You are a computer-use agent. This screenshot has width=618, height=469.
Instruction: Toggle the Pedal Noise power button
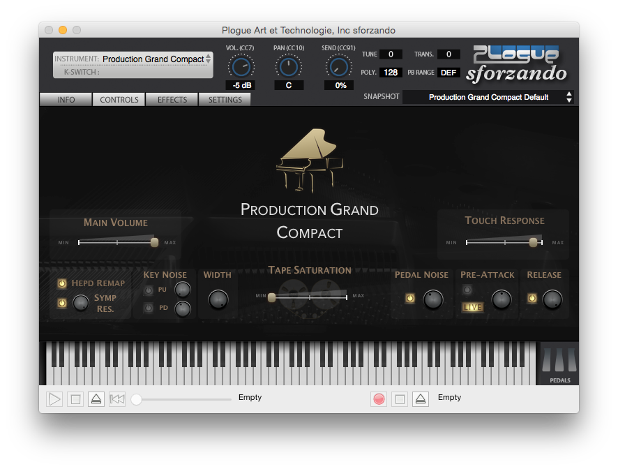[x=410, y=298]
